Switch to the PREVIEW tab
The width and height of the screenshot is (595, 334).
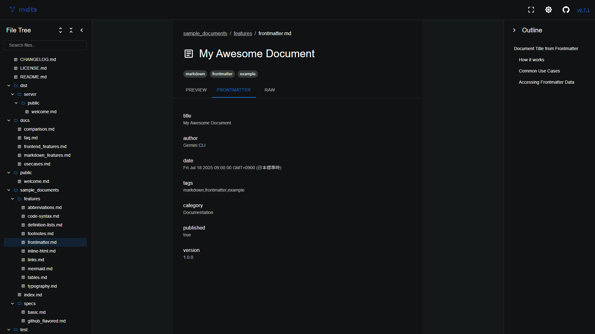pyautogui.click(x=196, y=90)
